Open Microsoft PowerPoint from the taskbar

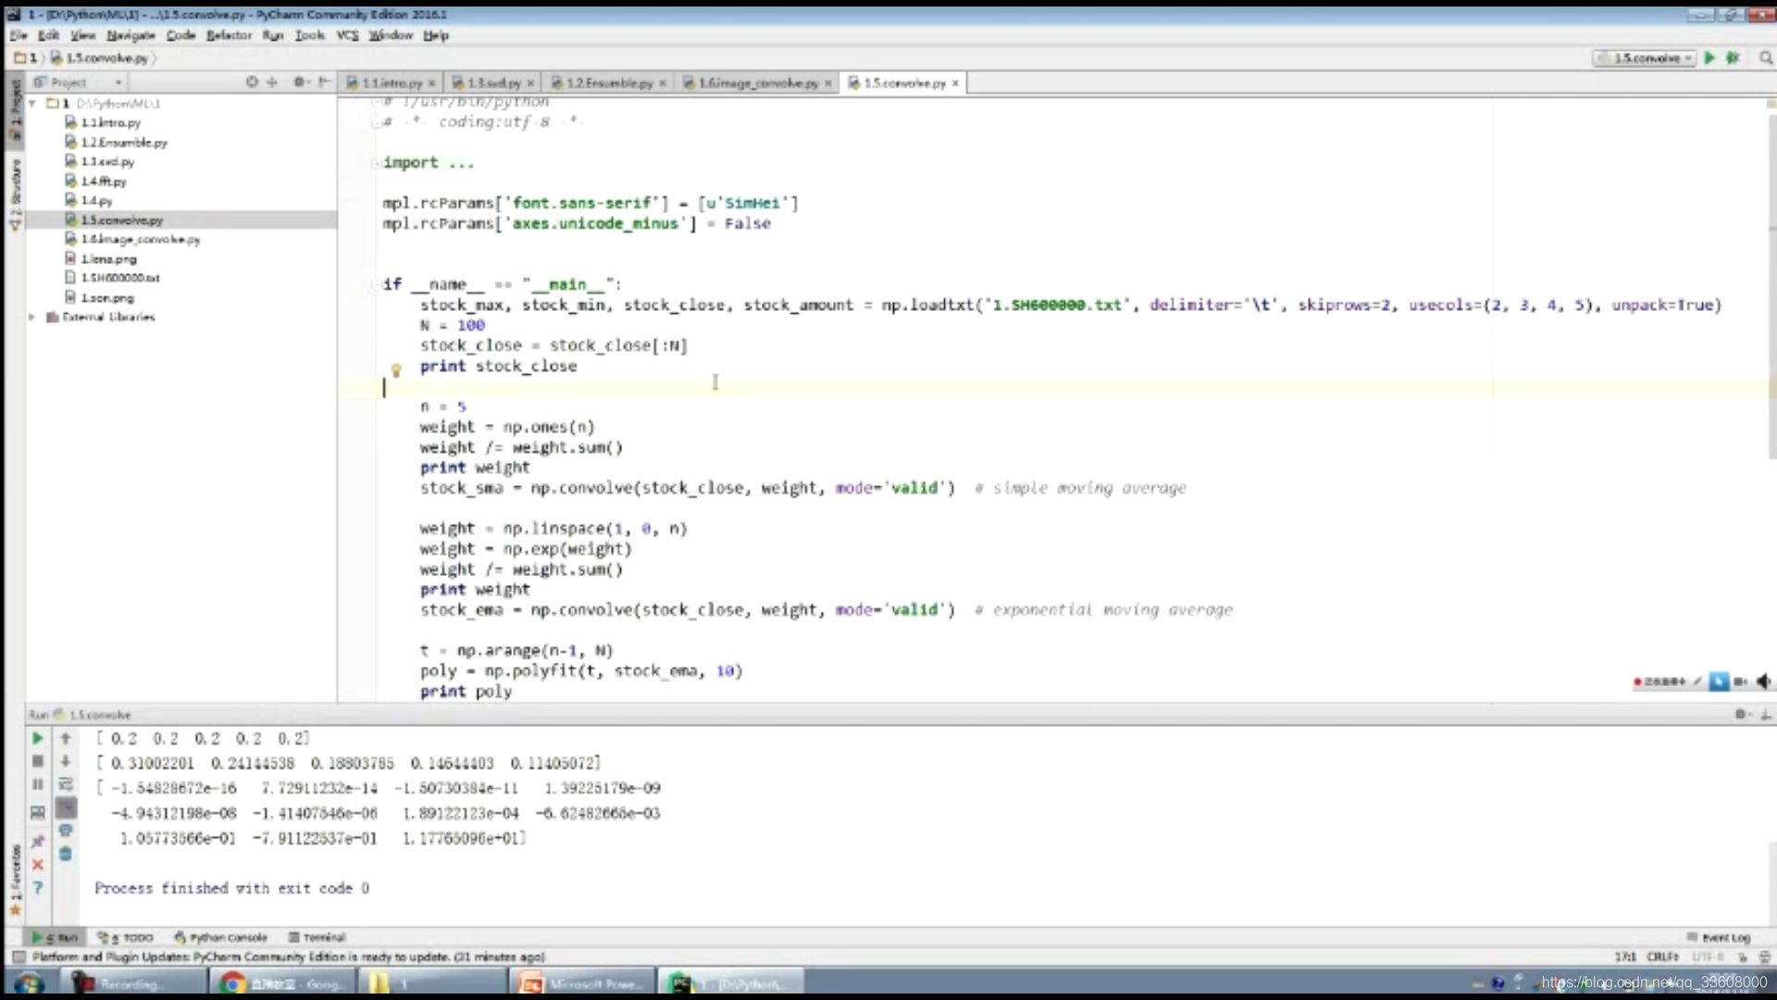point(581,983)
